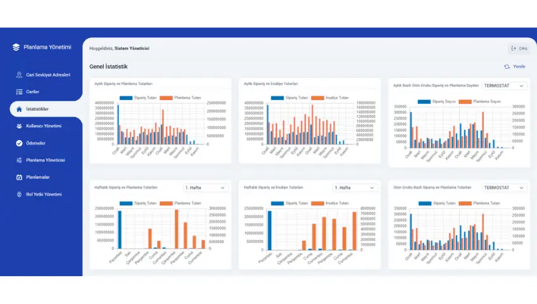
Task: Click the Rol Yetki Yönetimi shield icon
Action: (x=19, y=194)
